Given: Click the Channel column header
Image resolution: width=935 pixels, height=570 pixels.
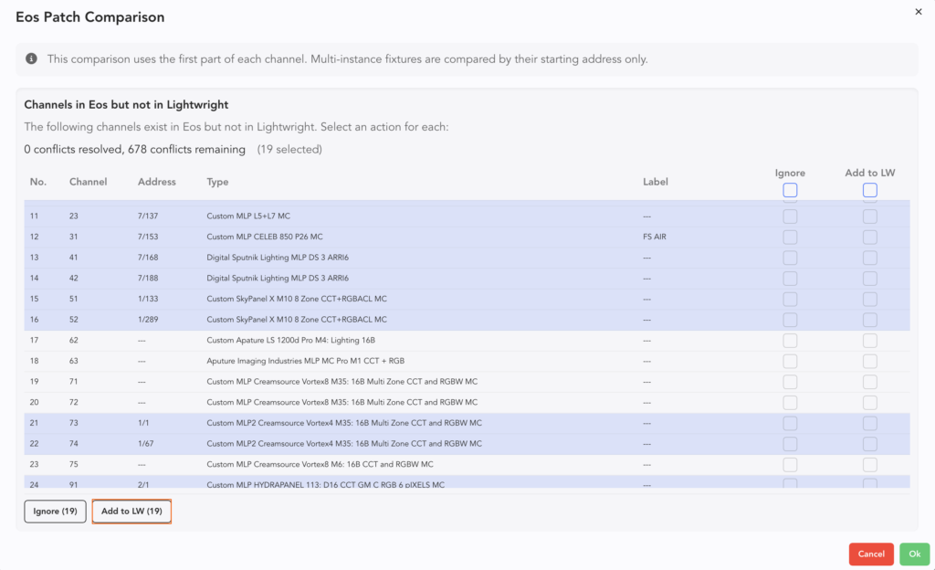Looking at the screenshot, I should coord(88,182).
